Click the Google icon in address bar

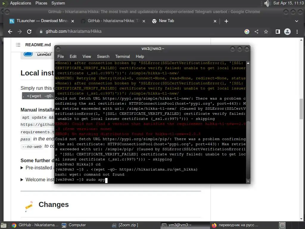247,32
